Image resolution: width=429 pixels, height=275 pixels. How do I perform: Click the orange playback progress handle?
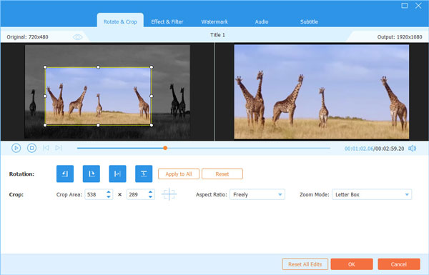pos(165,148)
